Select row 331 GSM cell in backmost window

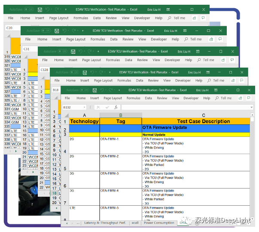point(16,109)
